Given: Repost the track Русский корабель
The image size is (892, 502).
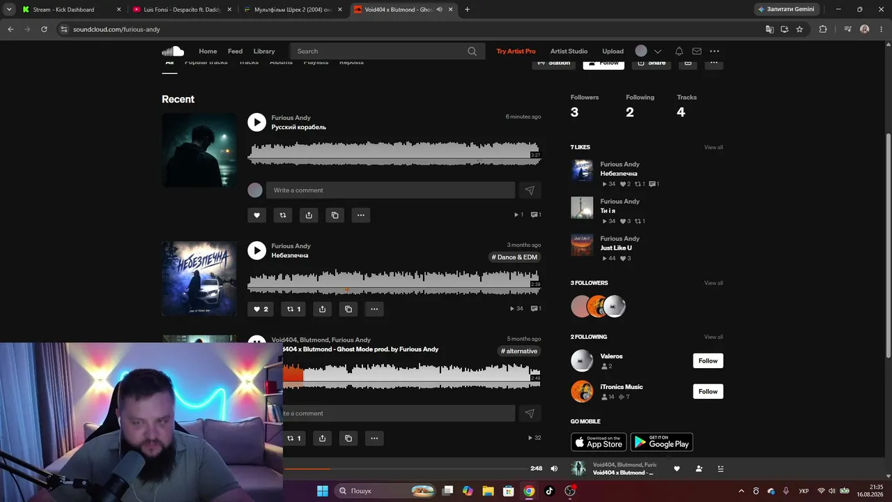Looking at the screenshot, I should [x=283, y=215].
